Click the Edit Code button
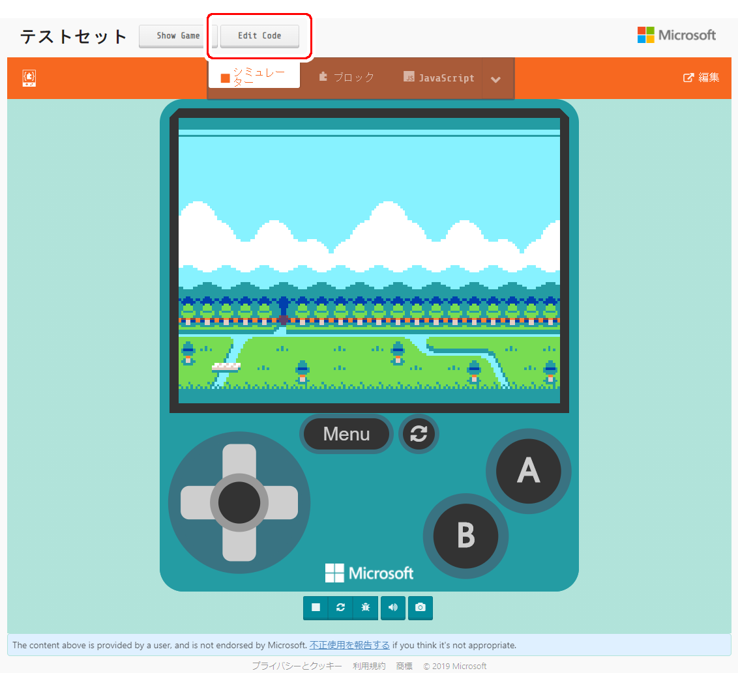 (259, 36)
